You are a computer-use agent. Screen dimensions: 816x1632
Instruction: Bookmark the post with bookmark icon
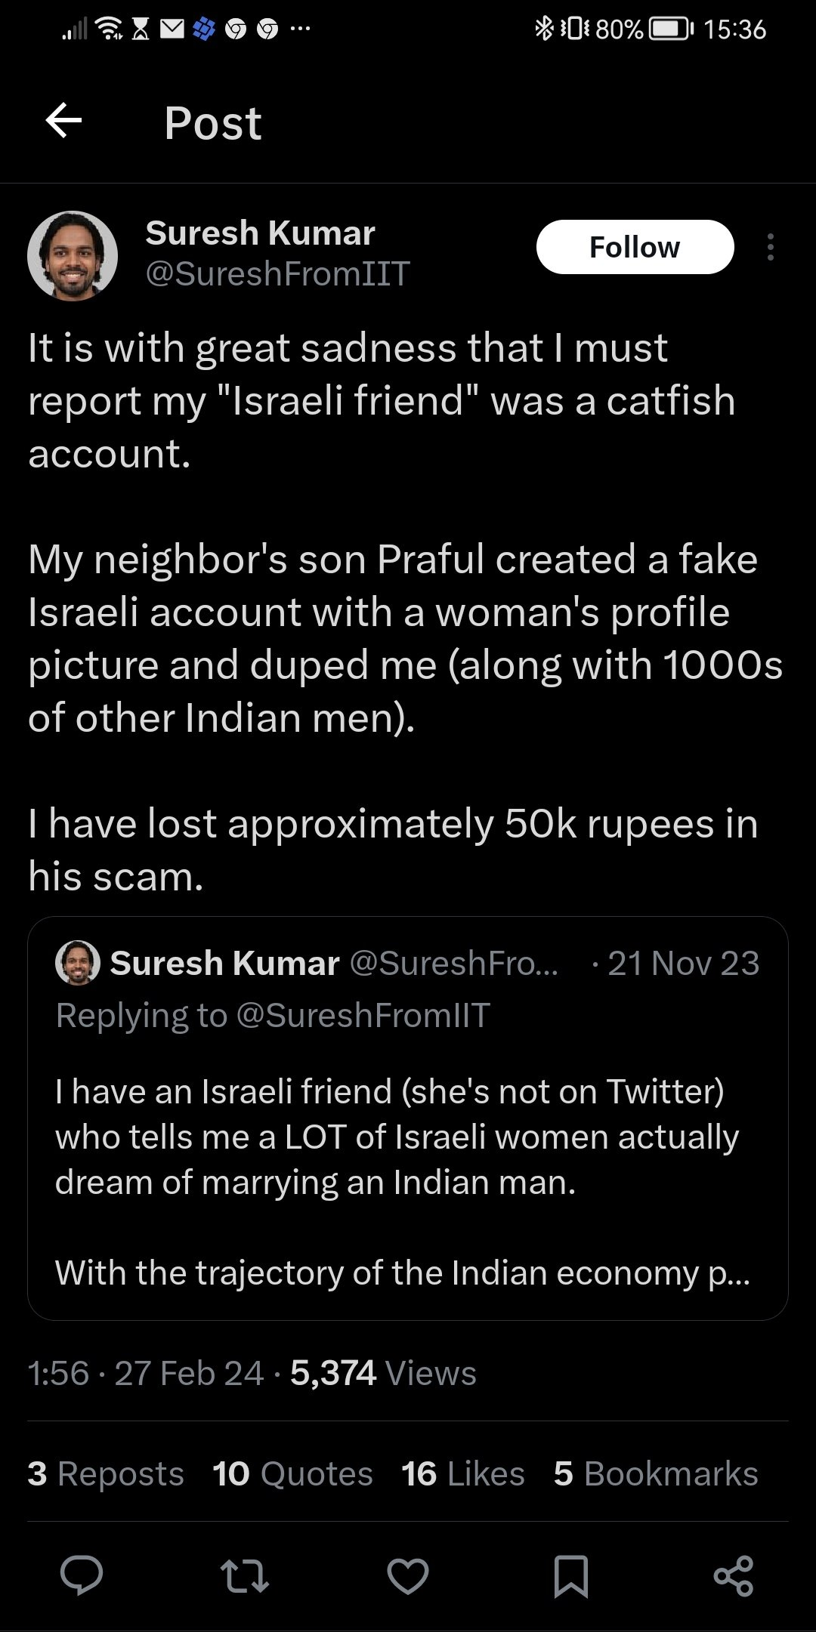click(x=570, y=1576)
